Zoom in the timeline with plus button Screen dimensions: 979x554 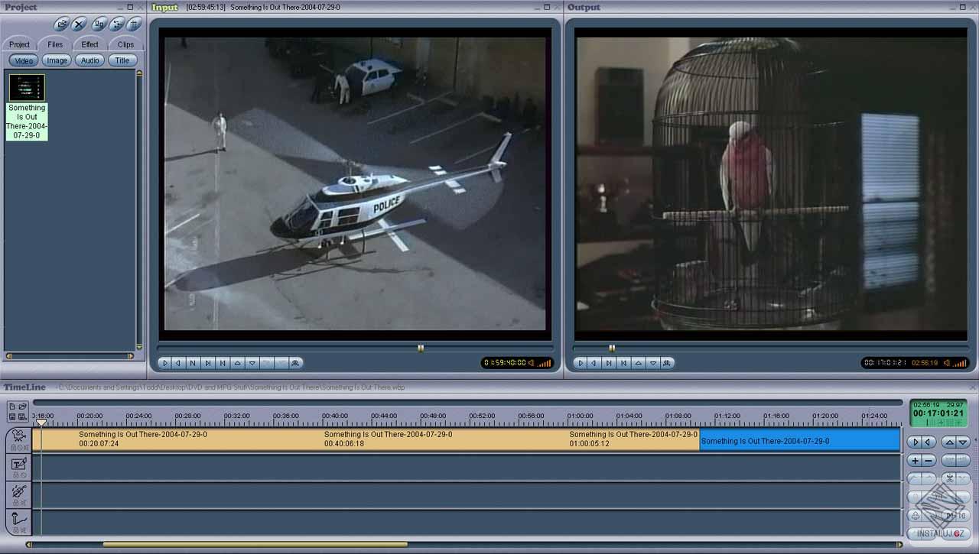[x=915, y=461]
